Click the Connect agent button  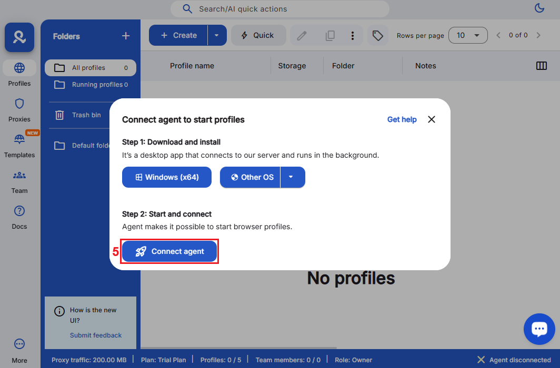point(169,251)
